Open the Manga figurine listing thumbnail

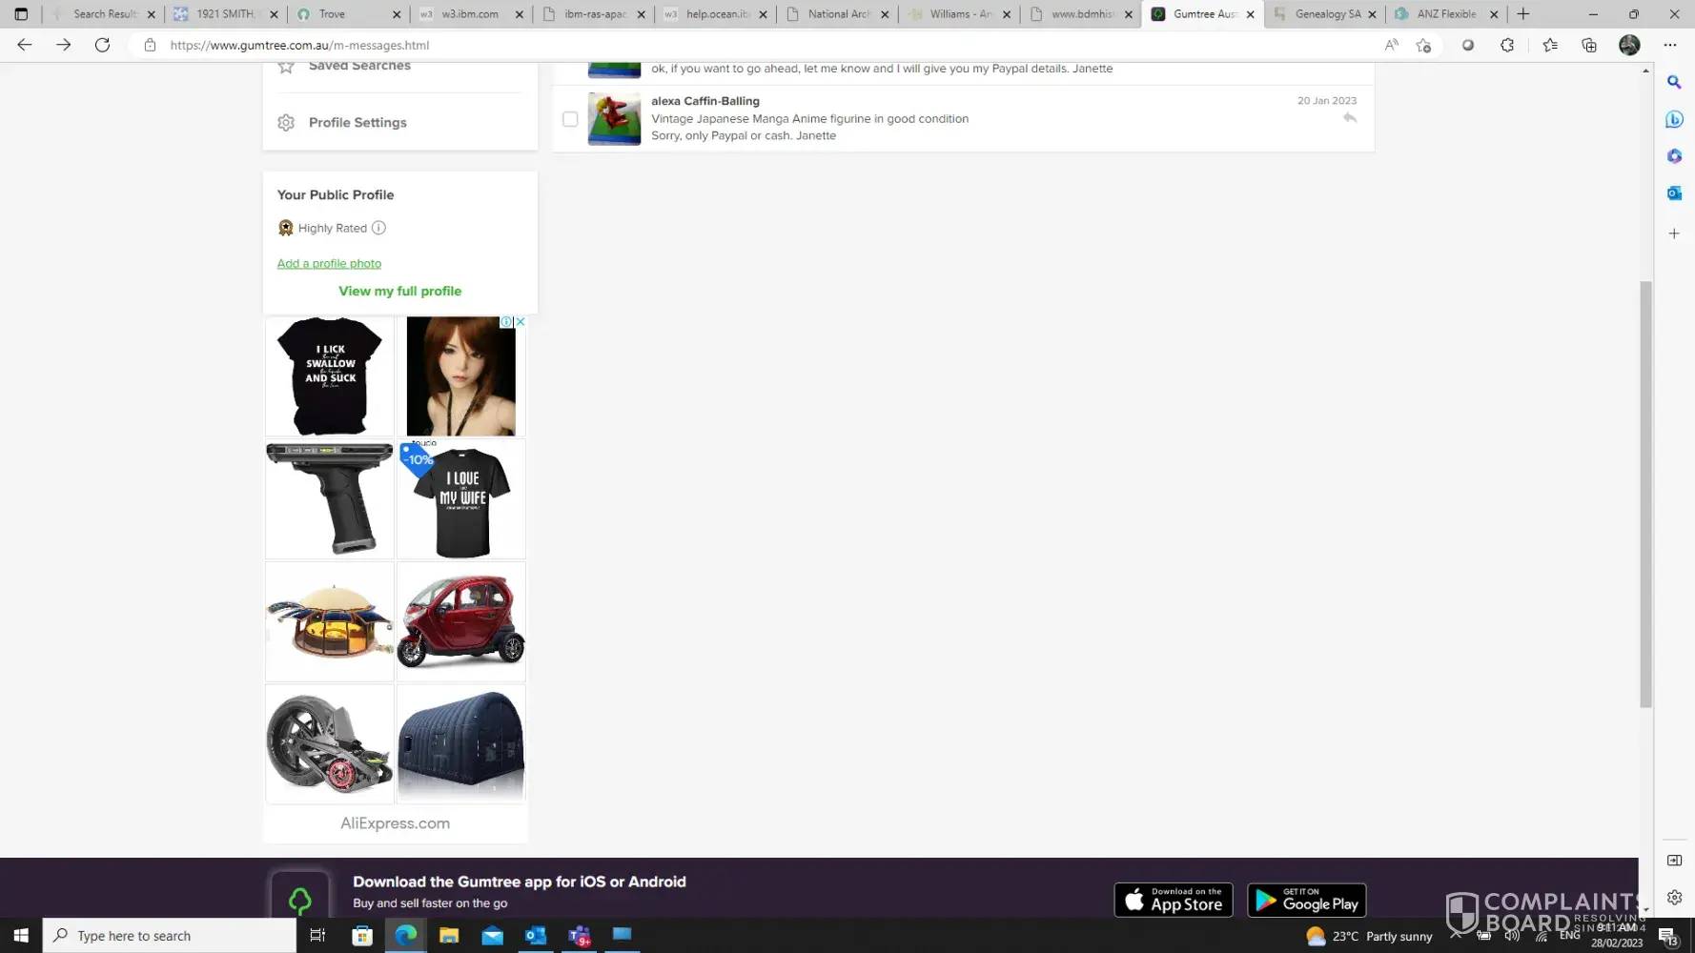[614, 119]
